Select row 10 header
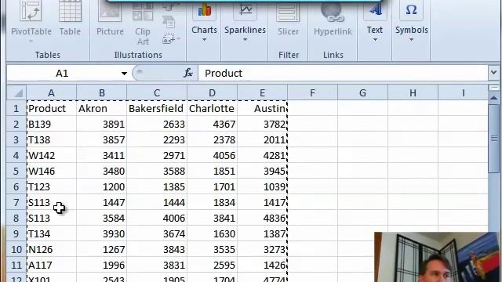 tap(16, 249)
